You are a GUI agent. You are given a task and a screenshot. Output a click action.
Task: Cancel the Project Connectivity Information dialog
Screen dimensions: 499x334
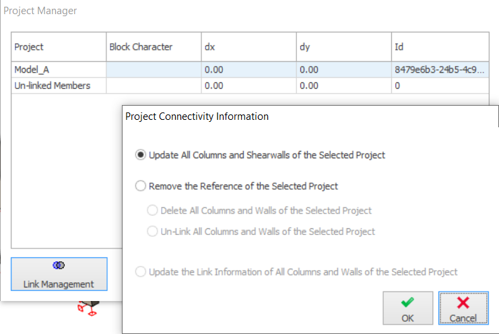[463, 309]
